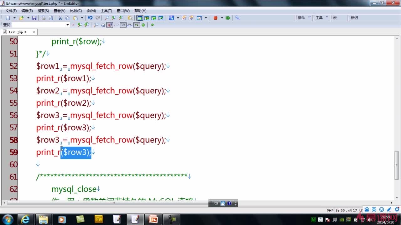Close the test.php tab
The height and width of the screenshot is (225, 401).
click(x=34, y=32)
